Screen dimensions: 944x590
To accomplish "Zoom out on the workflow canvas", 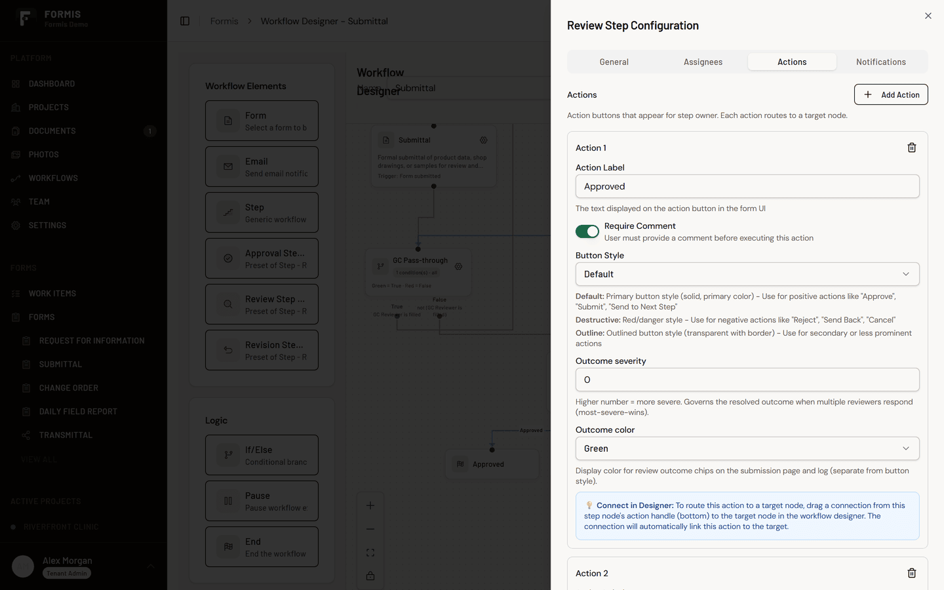I will click(x=370, y=529).
